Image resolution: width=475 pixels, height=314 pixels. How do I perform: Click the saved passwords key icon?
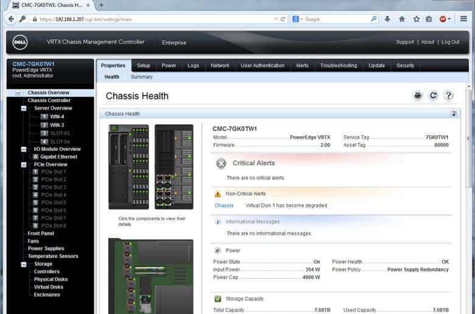pyautogui.click(x=22, y=19)
